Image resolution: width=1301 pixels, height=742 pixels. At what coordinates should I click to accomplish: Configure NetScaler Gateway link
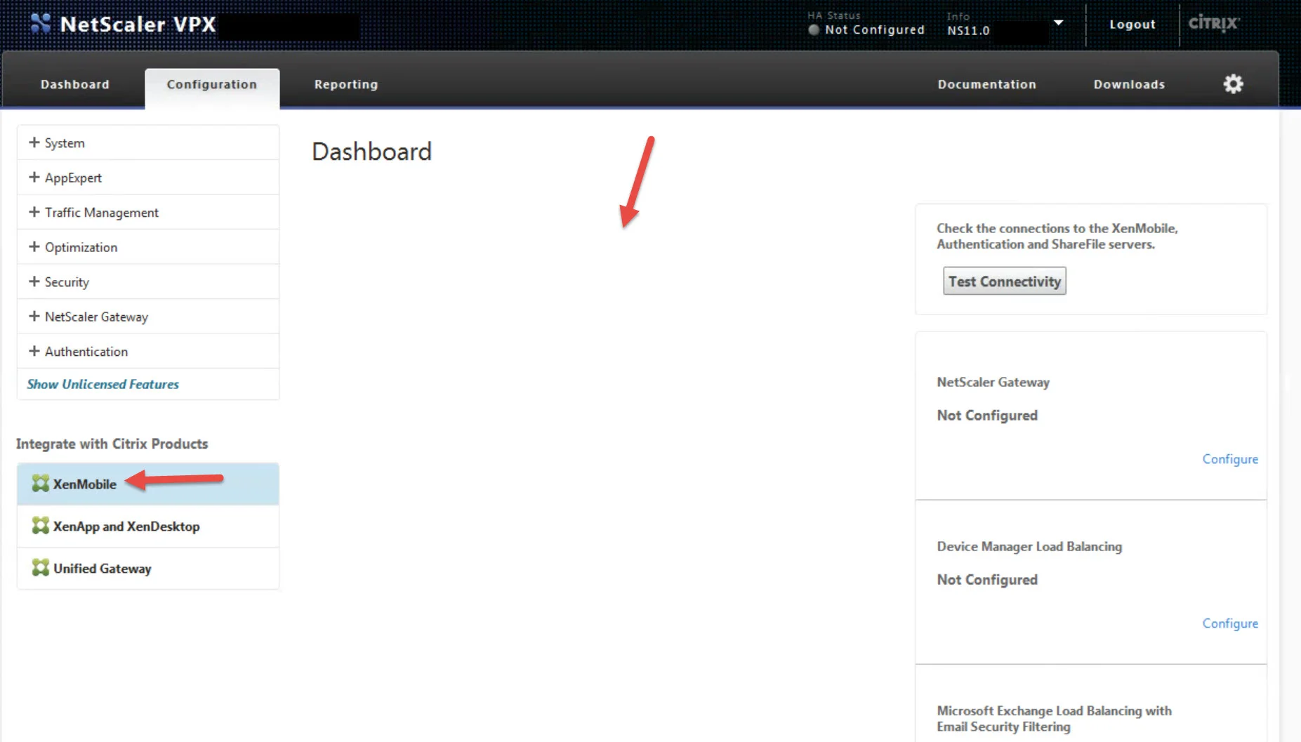coord(1230,459)
